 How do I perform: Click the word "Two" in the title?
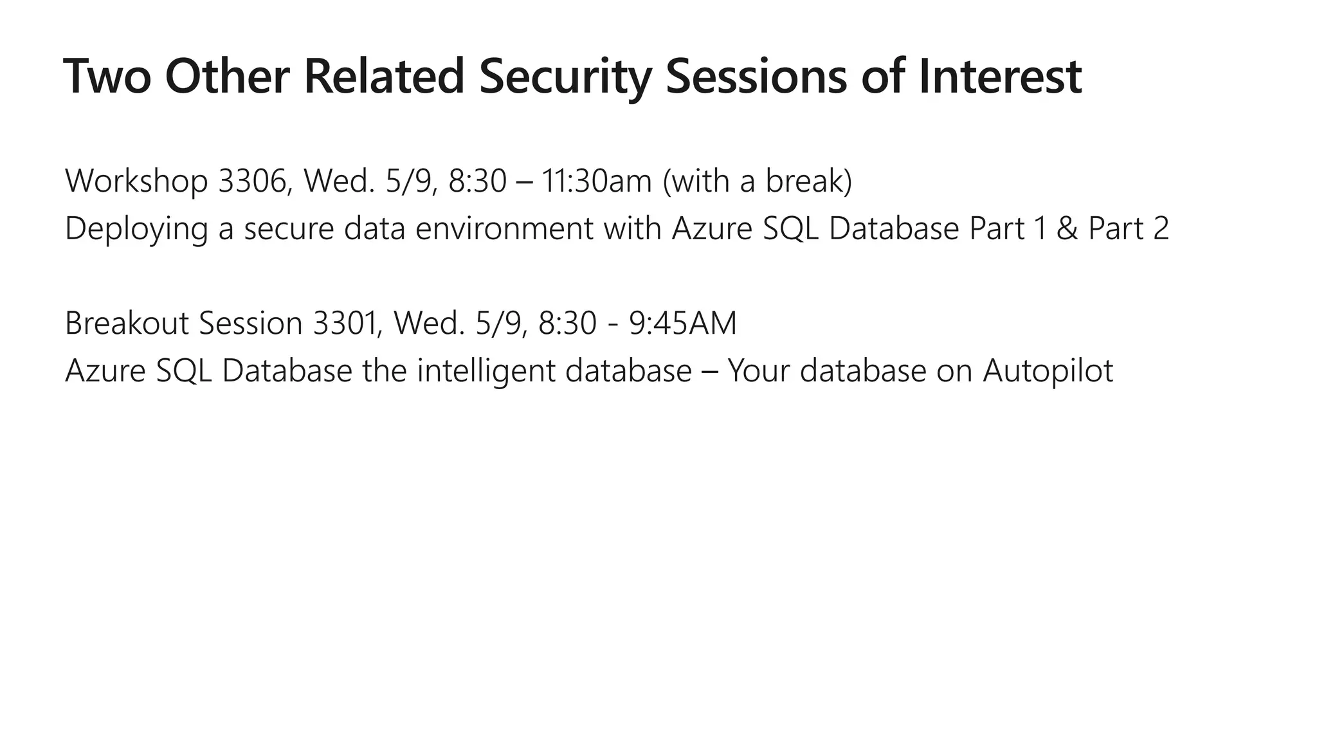pyautogui.click(x=107, y=77)
